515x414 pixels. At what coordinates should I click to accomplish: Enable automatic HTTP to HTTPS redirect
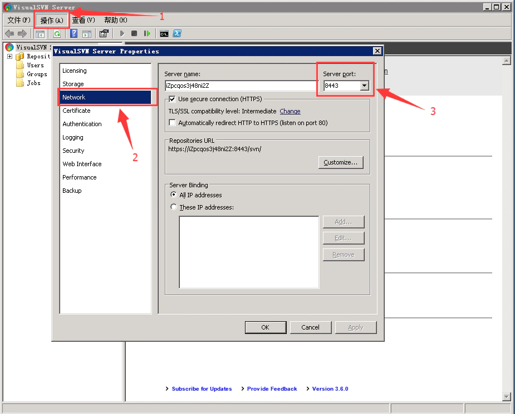[172, 123]
